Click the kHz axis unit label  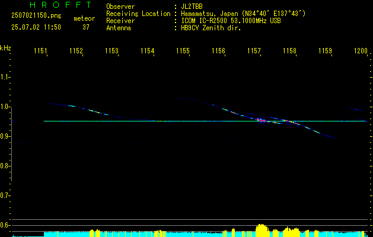click(x=5, y=48)
